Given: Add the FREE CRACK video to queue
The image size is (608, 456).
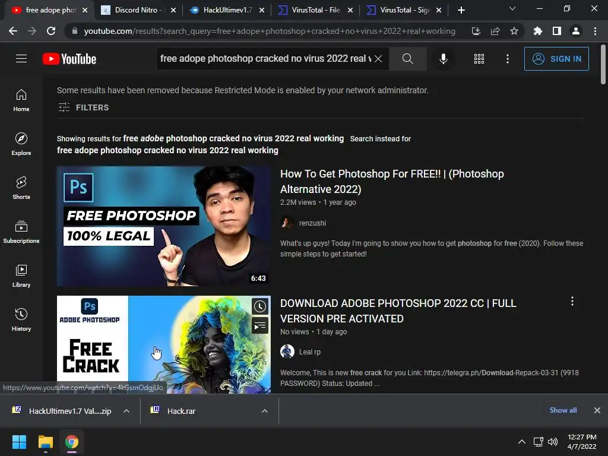Looking at the screenshot, I should click(x=260, y=325).
